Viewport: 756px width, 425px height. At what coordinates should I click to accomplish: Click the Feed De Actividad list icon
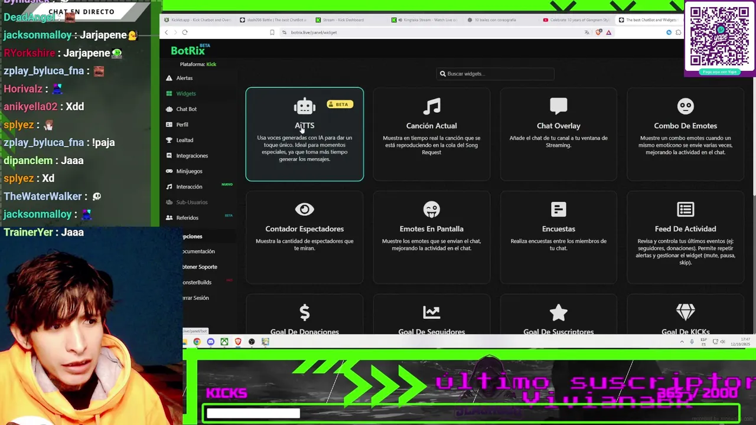(x=685, y=210)
